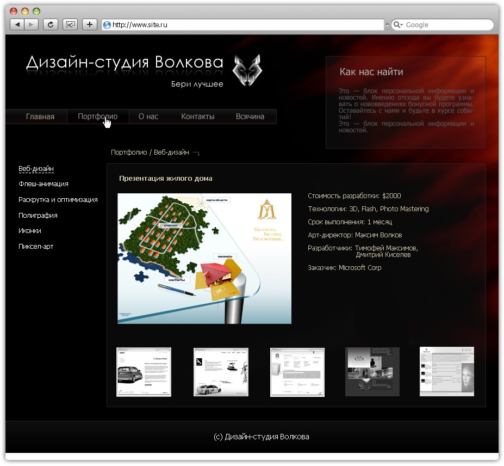Open the third light form-layout thumbnail
This screenshot has height=466, width=504.
[297, 372]
